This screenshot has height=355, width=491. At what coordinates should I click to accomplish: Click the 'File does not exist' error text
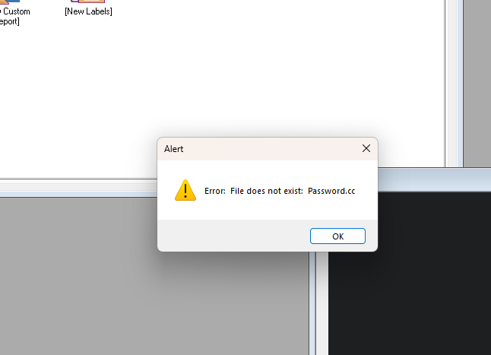click(267, 191)
